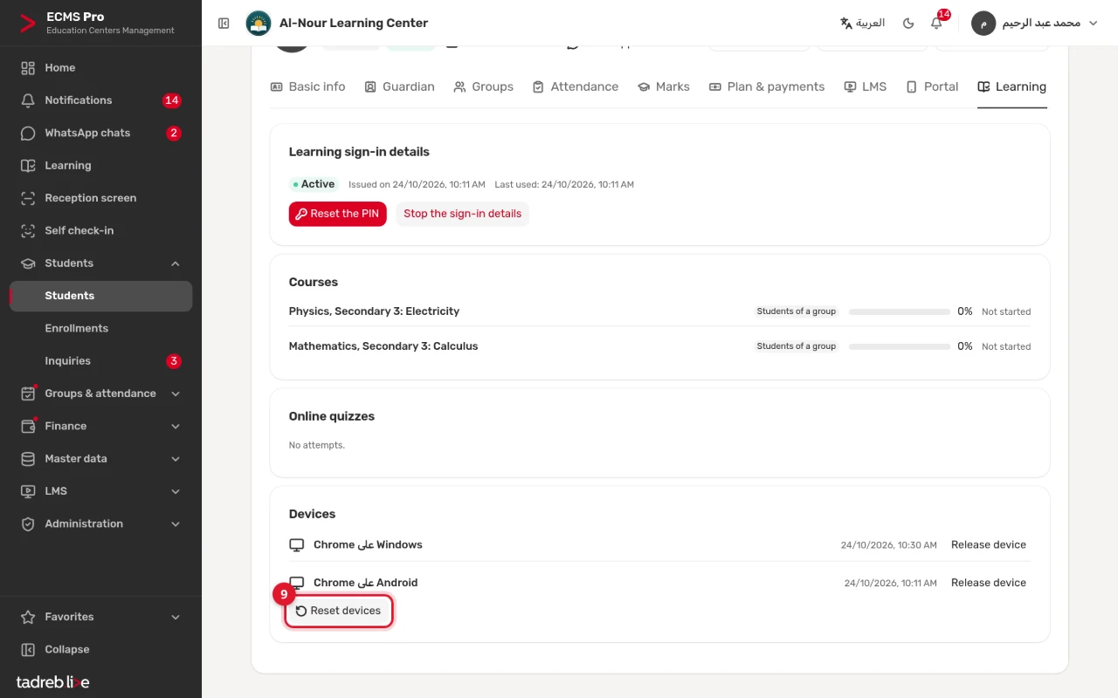The height and width of the screenshot is (698, 1118).
Task: Expand Groups & attendance section
Action: tap(100, 393)
